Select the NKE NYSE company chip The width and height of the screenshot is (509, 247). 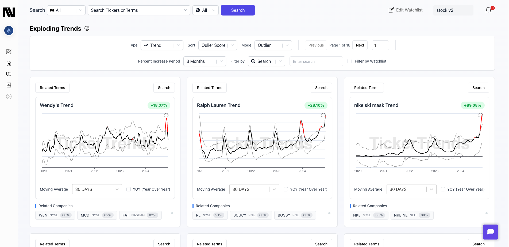coord(369,215)
